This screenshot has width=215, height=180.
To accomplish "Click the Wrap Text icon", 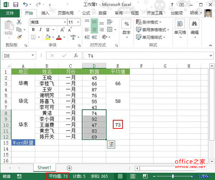I will pos(110,22).
